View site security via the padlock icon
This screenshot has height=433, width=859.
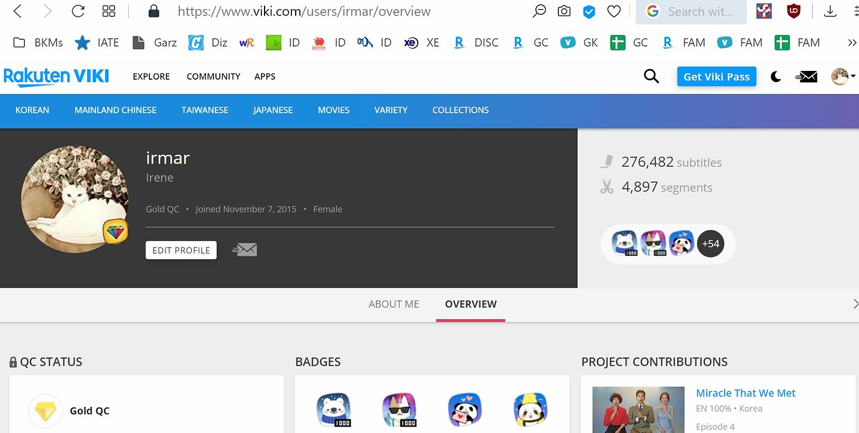pos(154,11)
